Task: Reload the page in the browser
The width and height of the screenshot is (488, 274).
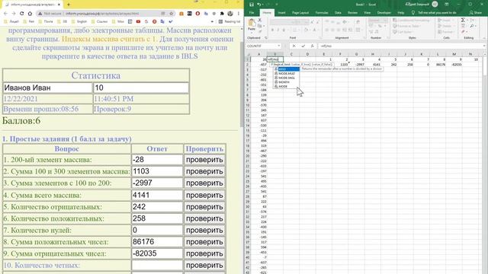Action: pyautogui.click(x=22, y=14)
